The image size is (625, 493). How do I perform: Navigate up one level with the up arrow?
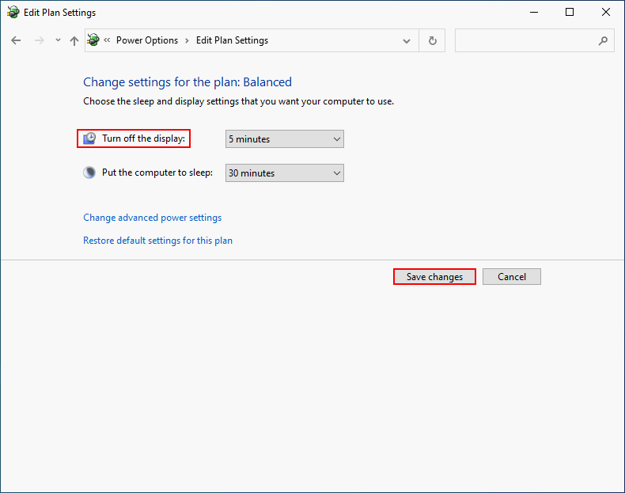(x=74, y=40)
